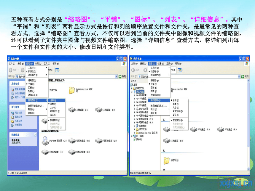Click the scroll-down arrow in the right window
Image resolution: width=255 pixels, height=191 pixels.
(248, 169)
